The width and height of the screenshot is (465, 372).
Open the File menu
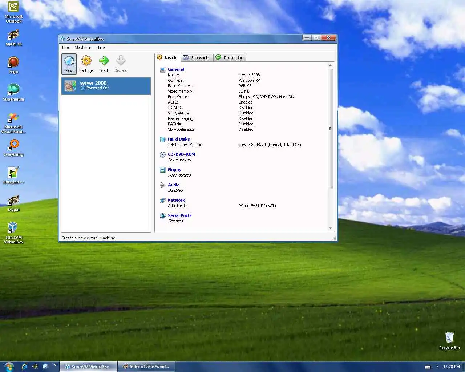tap(65, 47)
